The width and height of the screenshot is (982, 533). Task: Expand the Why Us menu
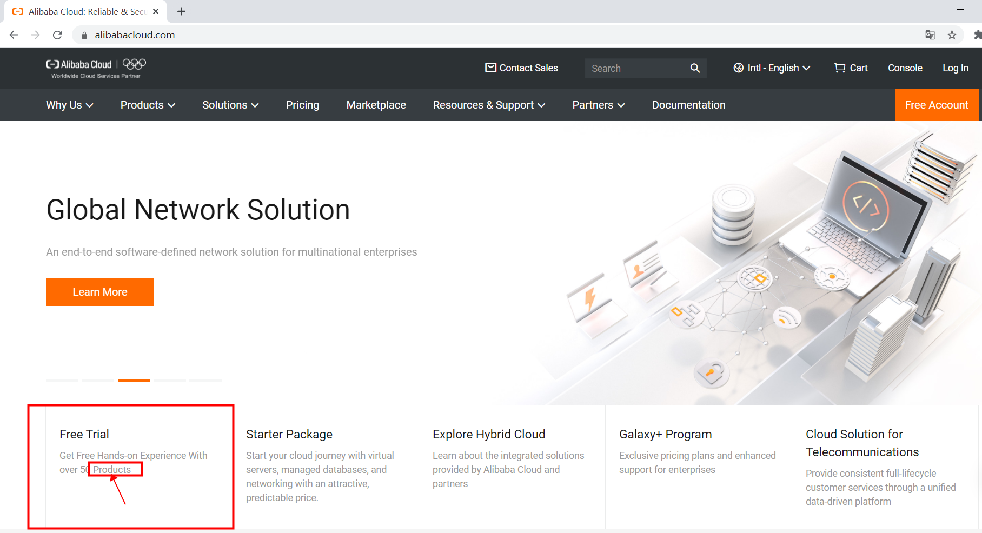coord(70,105)
